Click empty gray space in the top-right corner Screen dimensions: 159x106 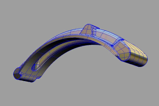click(148, 11)
